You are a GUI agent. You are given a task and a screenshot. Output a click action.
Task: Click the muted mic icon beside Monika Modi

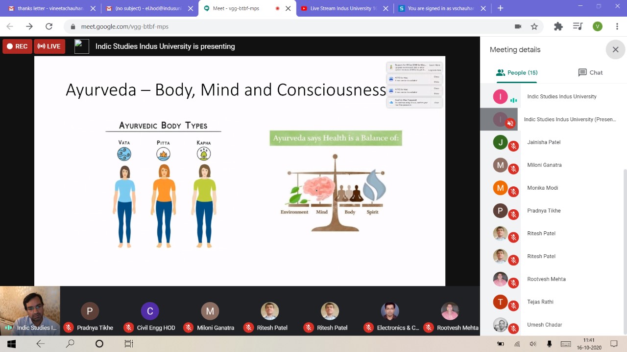click(513, 192)
